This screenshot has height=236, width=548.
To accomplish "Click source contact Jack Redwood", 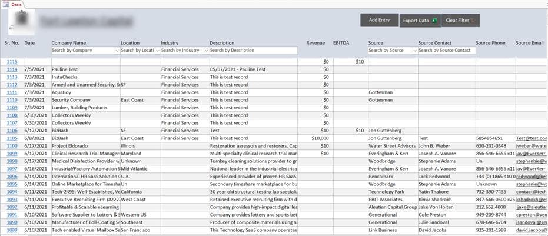I will [447, 177].
